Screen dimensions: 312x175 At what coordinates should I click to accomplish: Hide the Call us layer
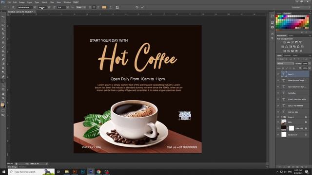tap(278, 105)
